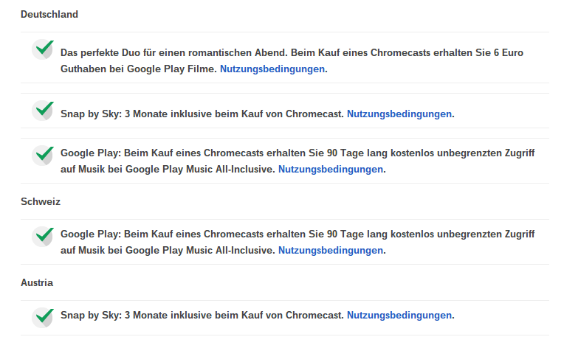Open Nutzungsbedingungen for Deutschland Google Play Music offer
Screen dimensions: 564x348
(331, 169)
